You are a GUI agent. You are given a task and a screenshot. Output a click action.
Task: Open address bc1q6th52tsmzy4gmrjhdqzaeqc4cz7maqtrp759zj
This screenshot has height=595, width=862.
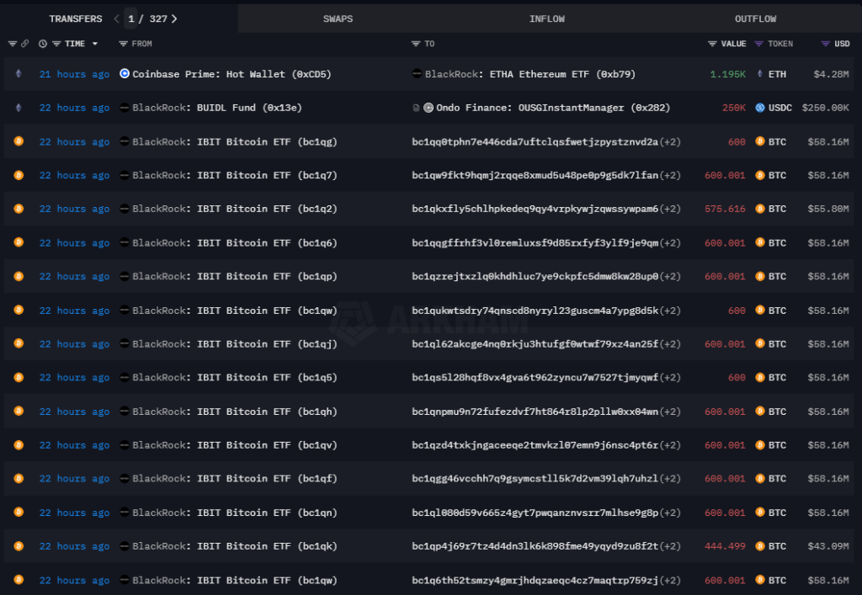(x=535, y=580)
